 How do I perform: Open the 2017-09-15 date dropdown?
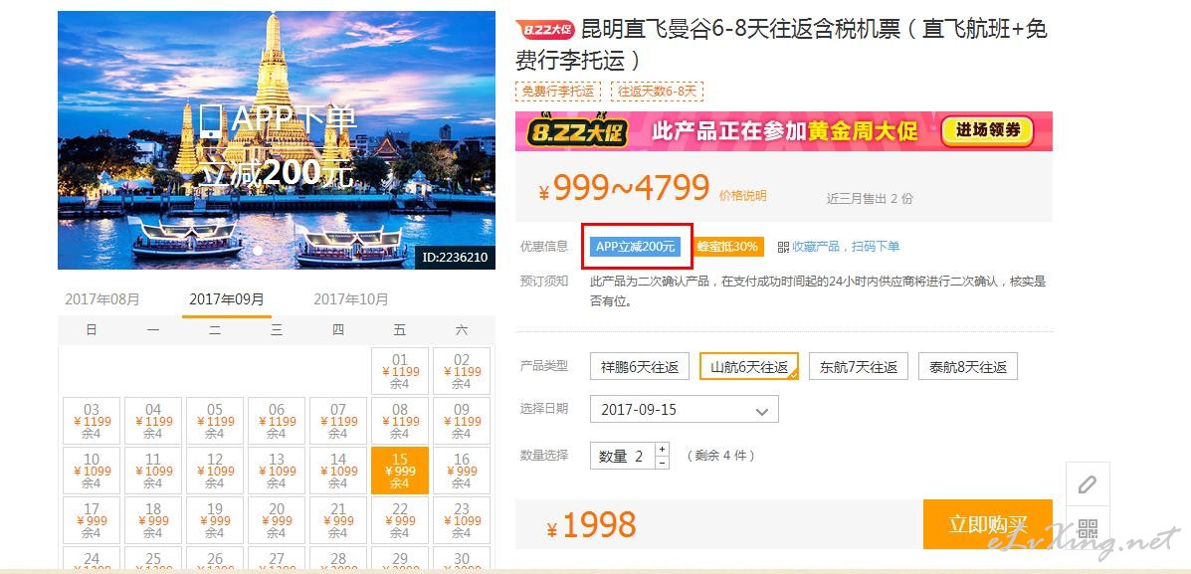tap(685, 409)
